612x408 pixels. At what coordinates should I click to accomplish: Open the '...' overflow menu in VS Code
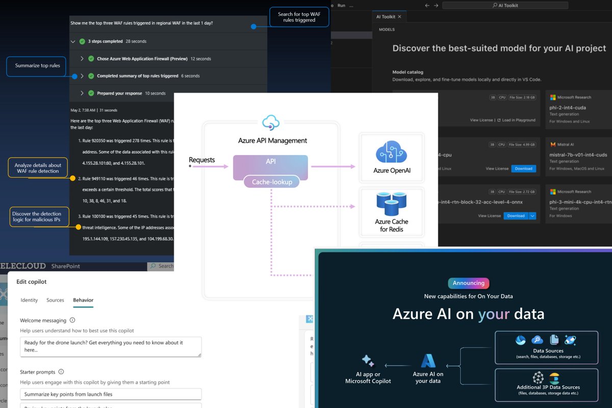tap(352, 5)
